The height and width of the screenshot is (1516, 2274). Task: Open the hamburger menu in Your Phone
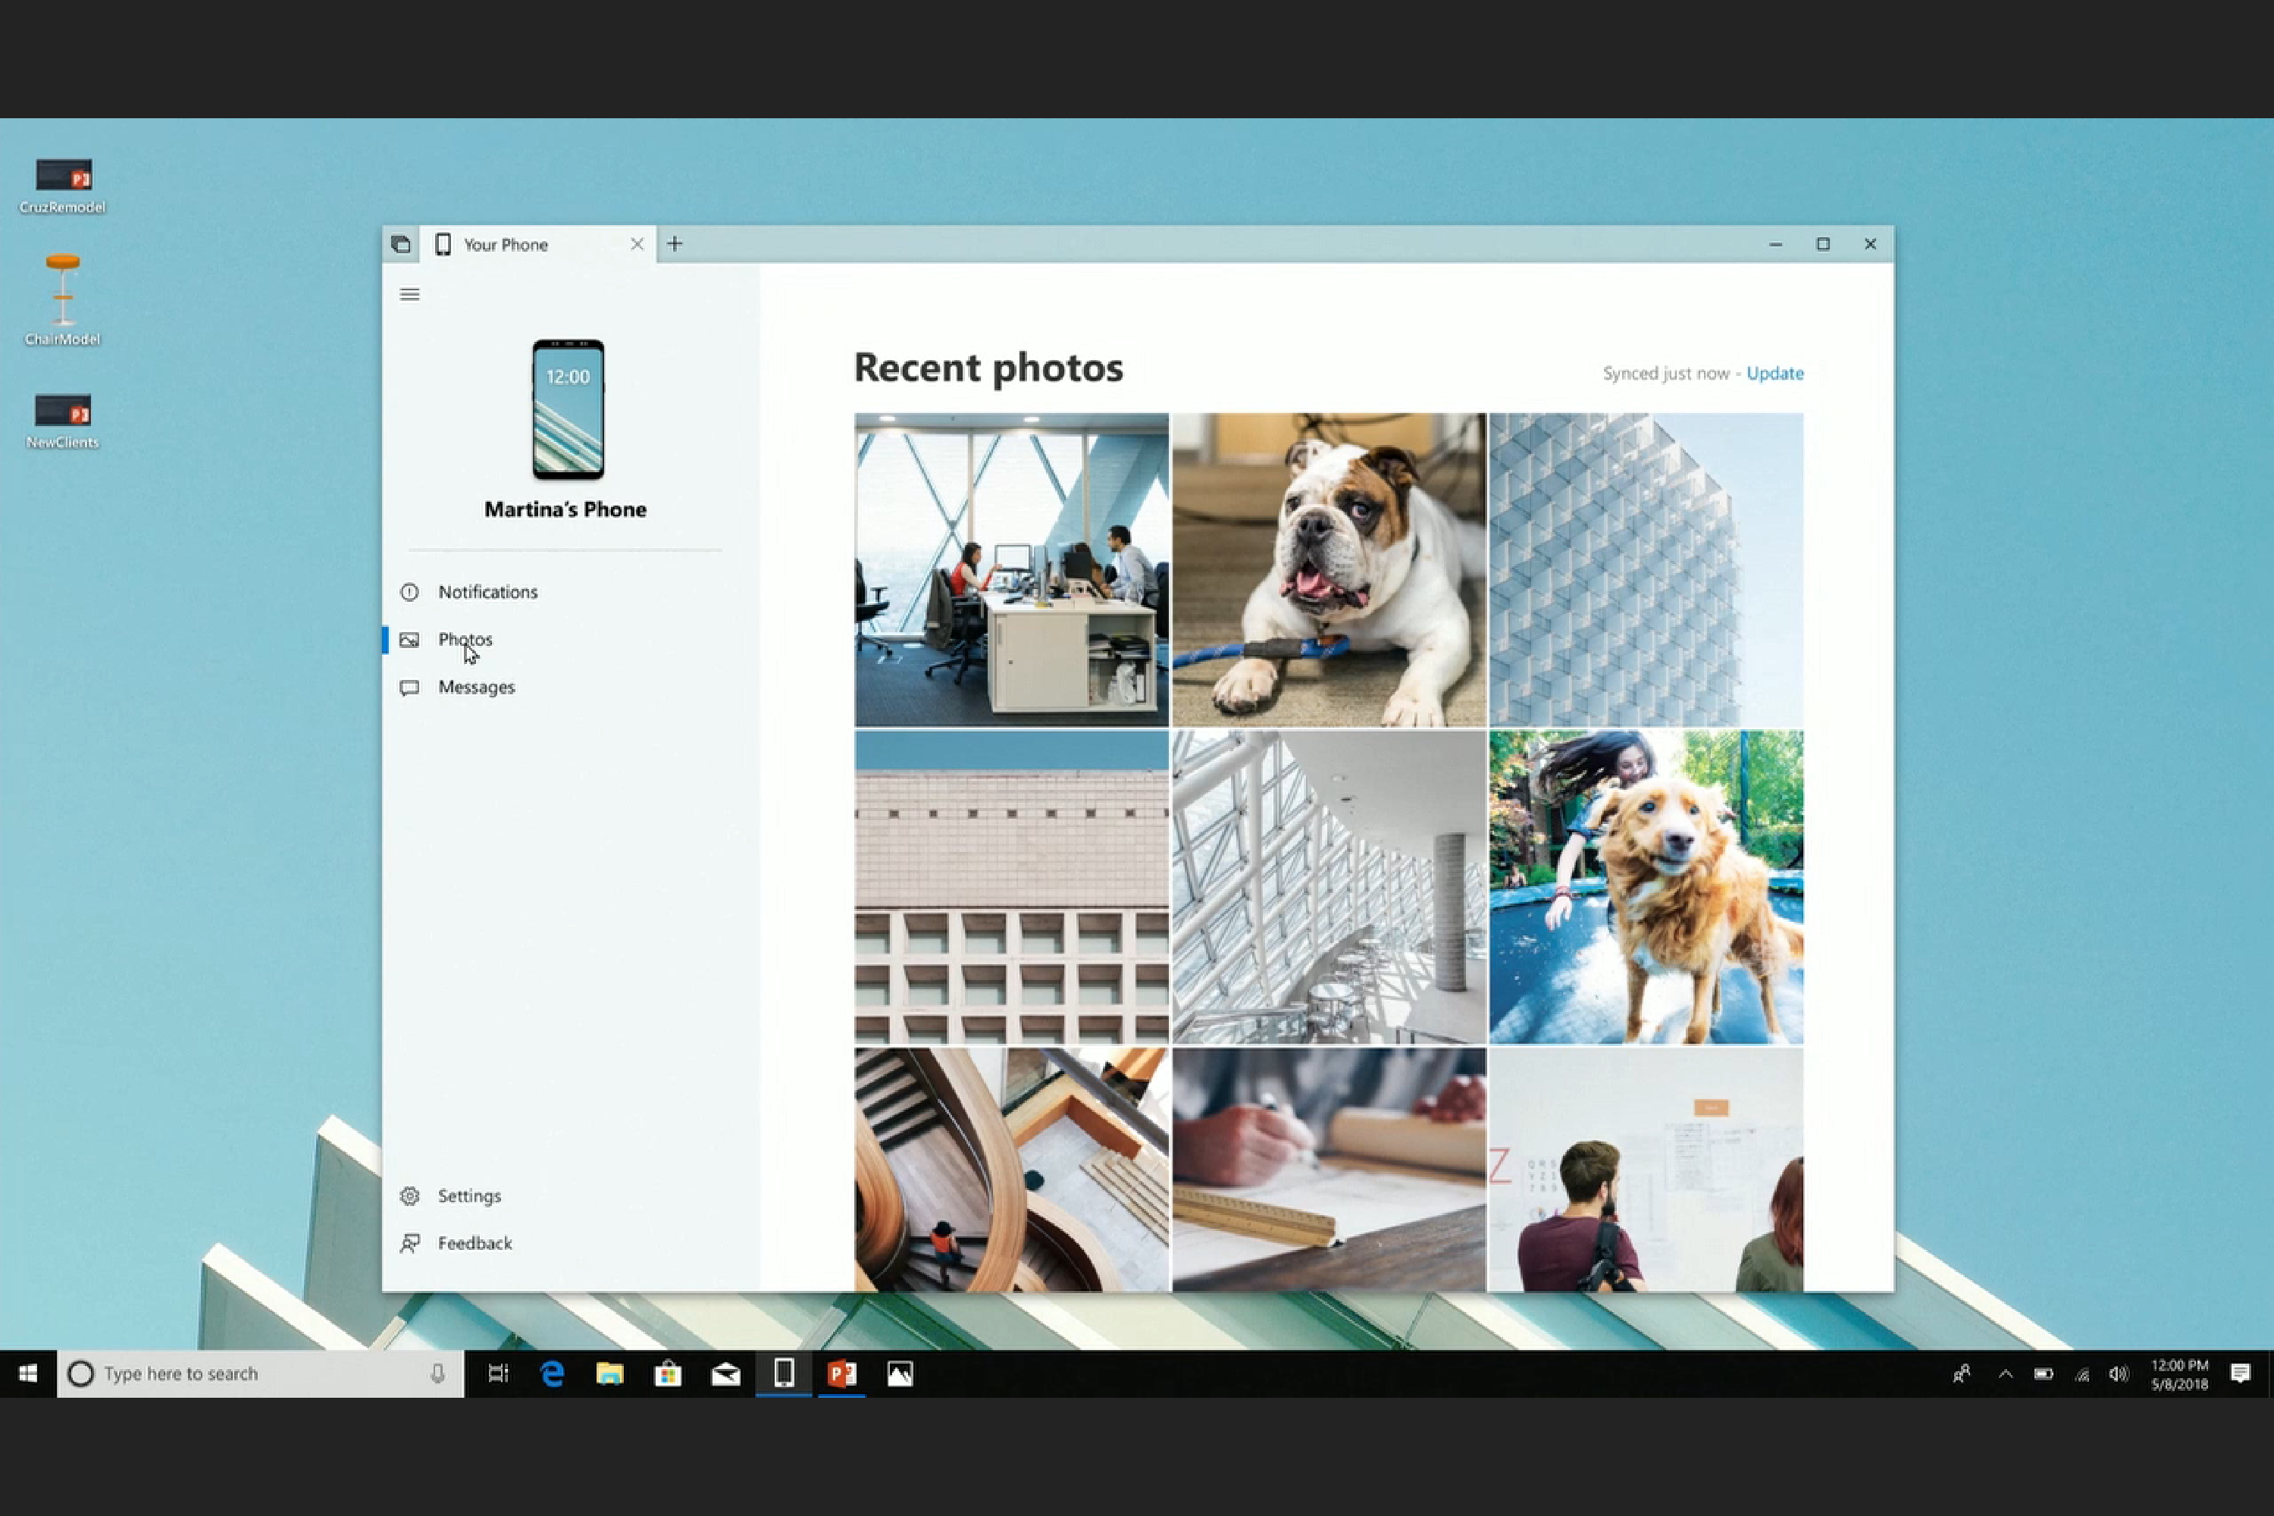tap(410, 294)
